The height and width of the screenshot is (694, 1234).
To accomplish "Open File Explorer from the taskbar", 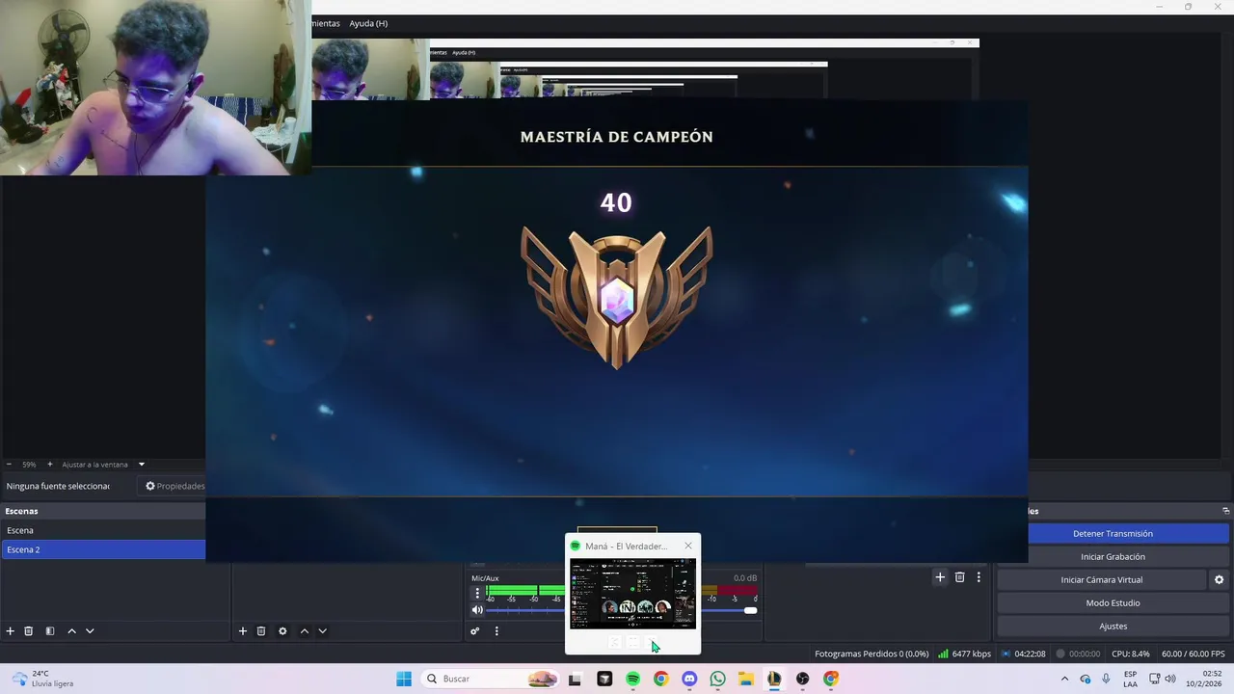I will click(745, 679).
